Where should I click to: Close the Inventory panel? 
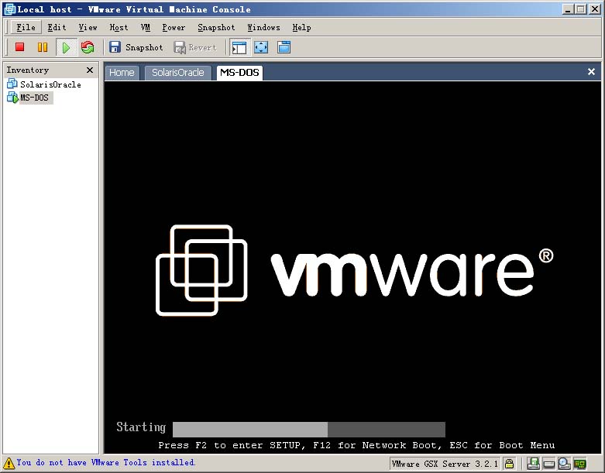click(90, 70)
